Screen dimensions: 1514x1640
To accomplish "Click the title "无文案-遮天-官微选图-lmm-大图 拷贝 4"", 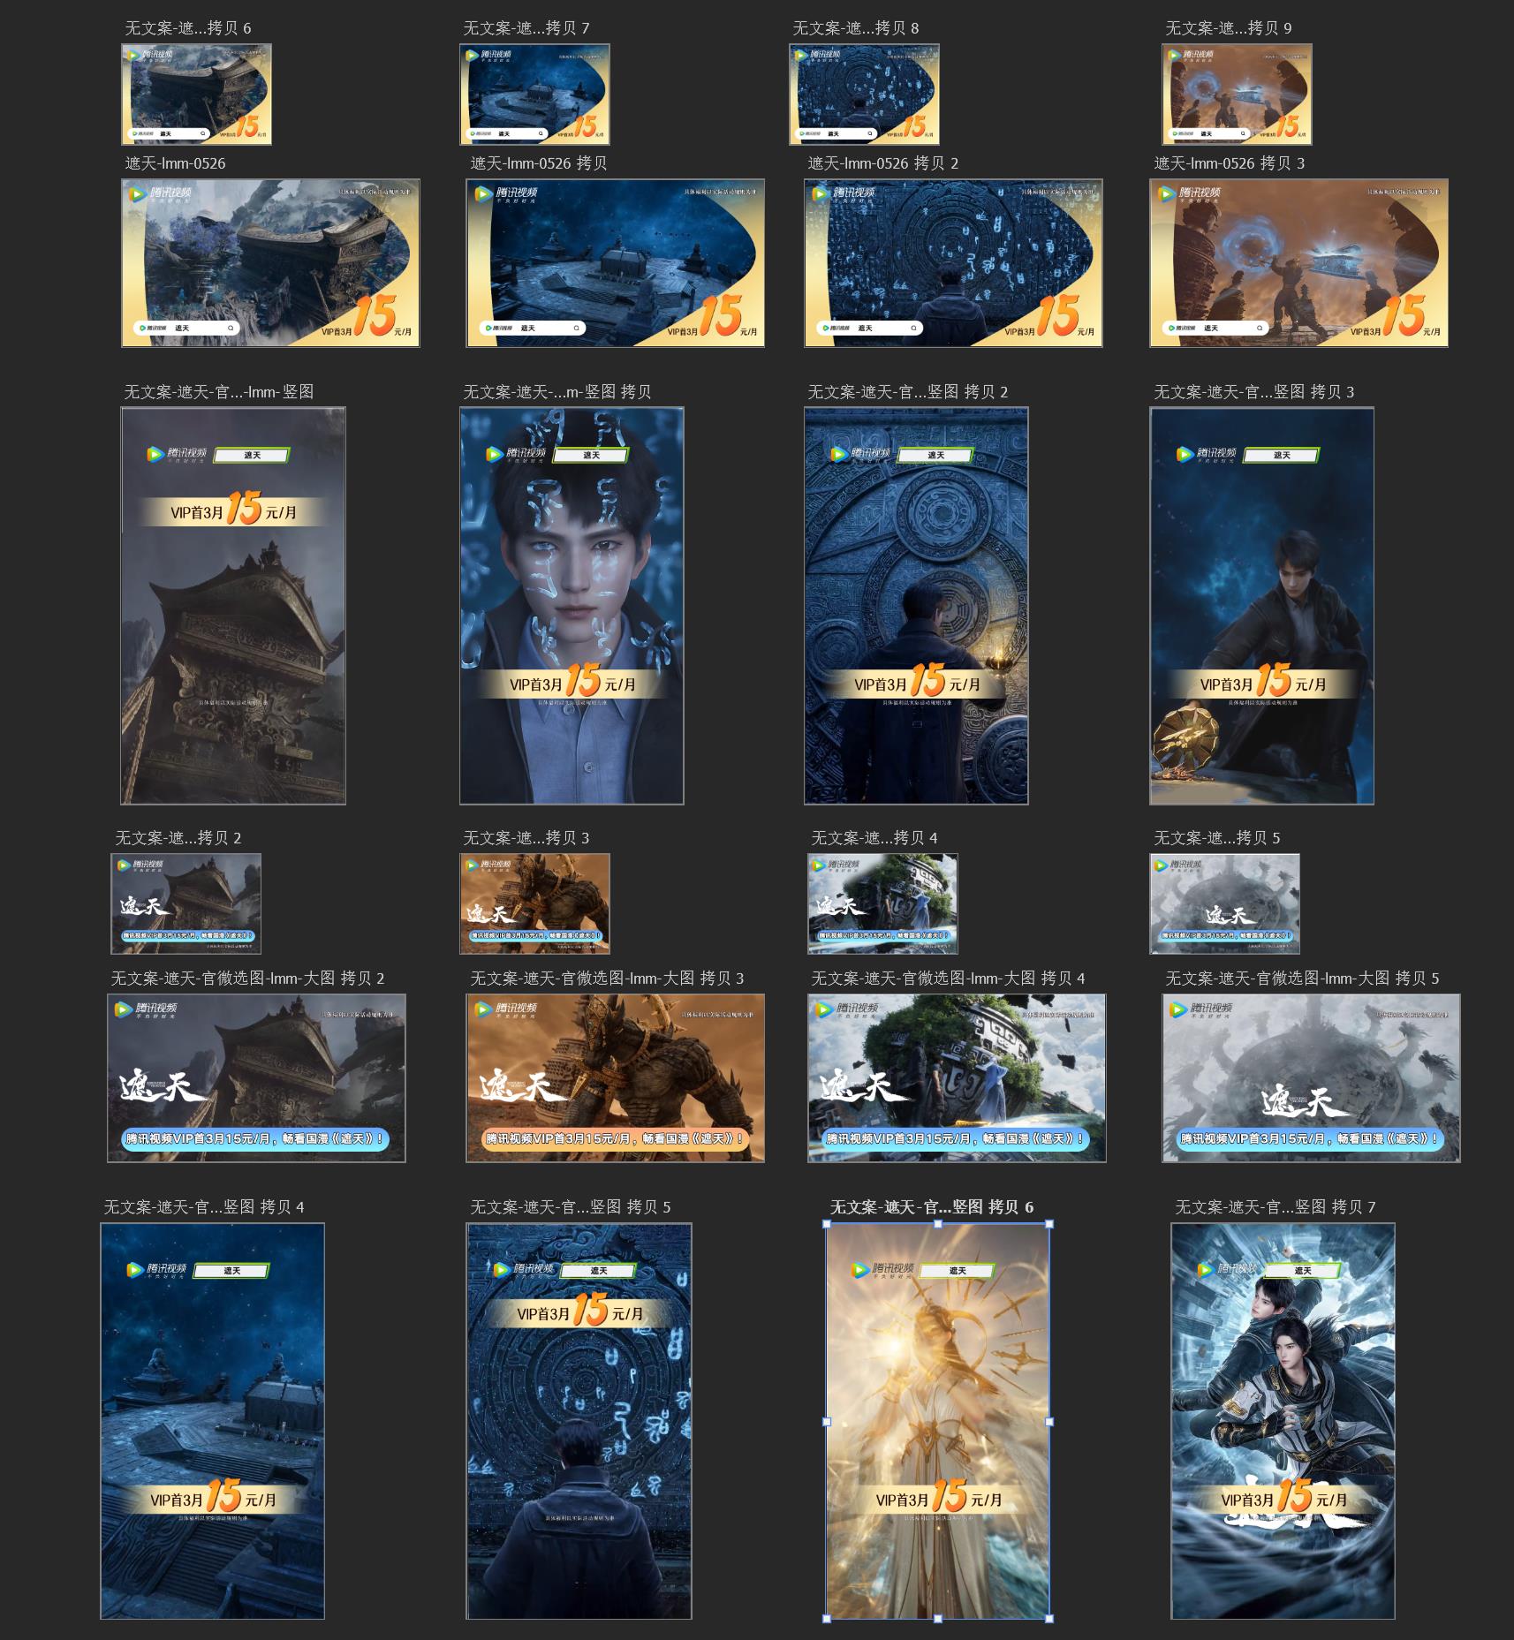I will 948,979.
